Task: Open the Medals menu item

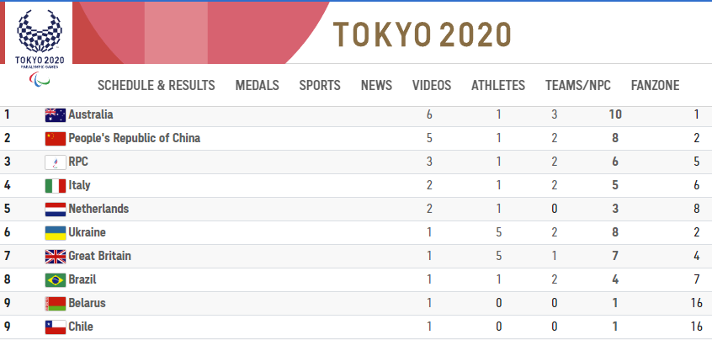Action: [x=257, y=85]
